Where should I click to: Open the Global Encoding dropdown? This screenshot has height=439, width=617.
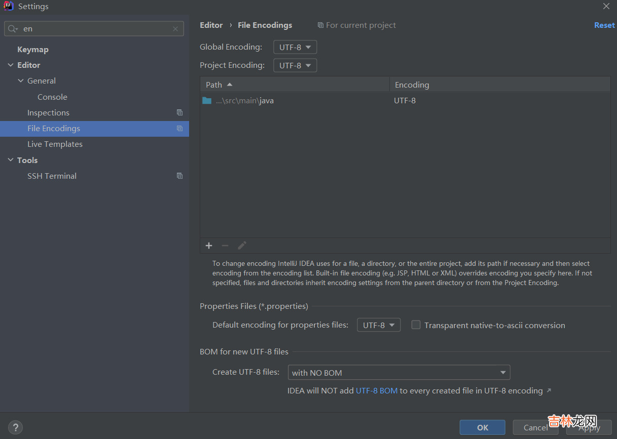[x=295, y=47]
